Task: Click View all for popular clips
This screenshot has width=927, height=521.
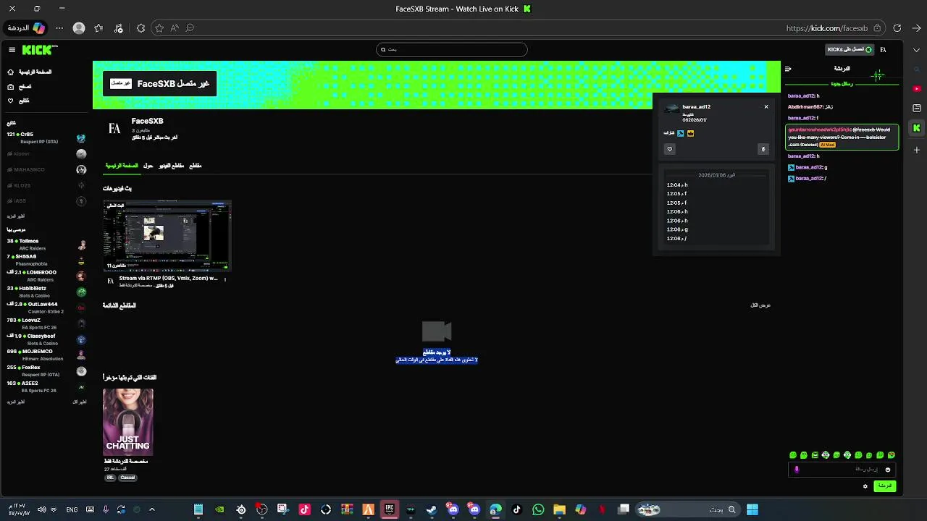Action: (760, 305)
